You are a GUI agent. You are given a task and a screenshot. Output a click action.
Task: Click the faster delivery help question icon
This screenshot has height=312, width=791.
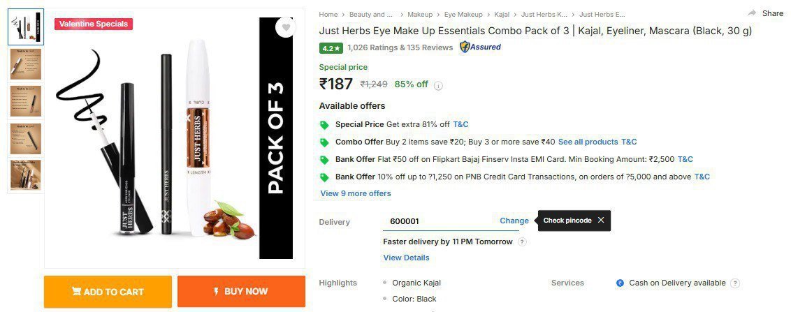(x=522, y=242)
